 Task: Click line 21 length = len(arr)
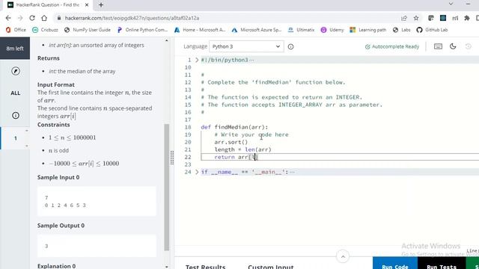click(x=242, y=149)
